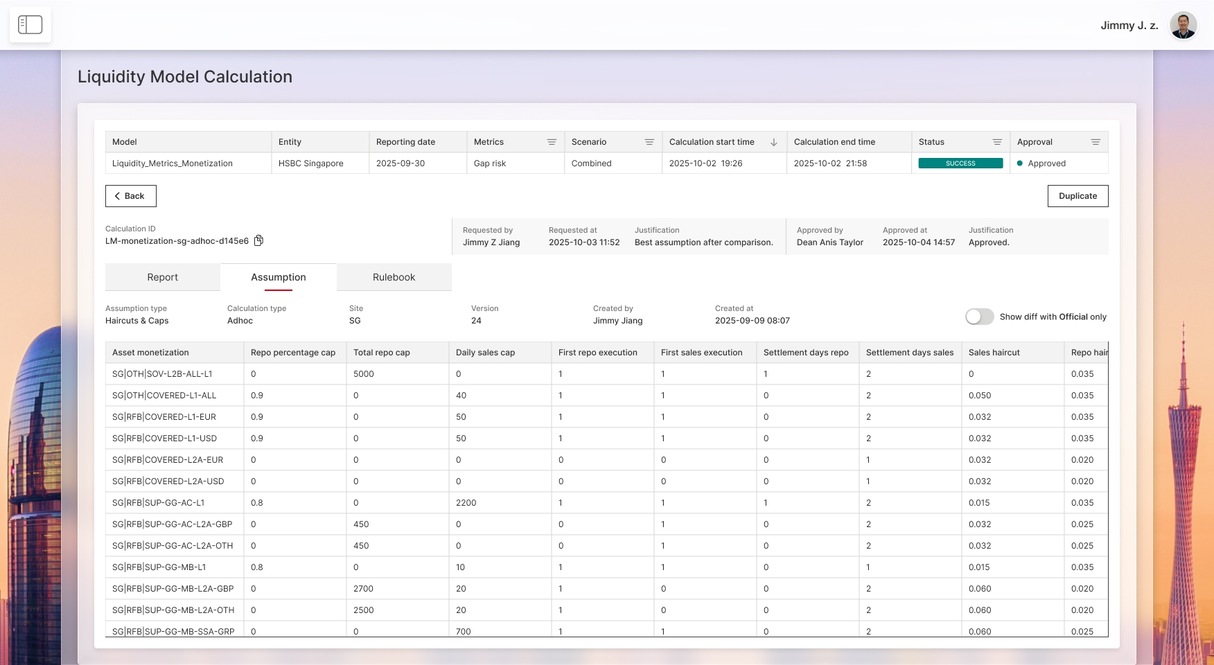Image resolution: width=1214 pixels, height=665 pixels.
Task: Open the Approval column filter icon
Action: click(1096, 142)
